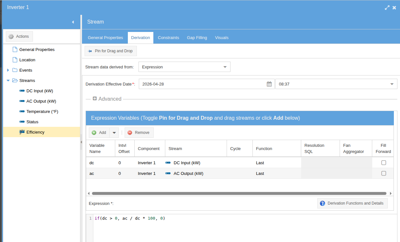Click the tree stream icon beside AC Output
Screen dimensions: 400x242
coord(22,101)
